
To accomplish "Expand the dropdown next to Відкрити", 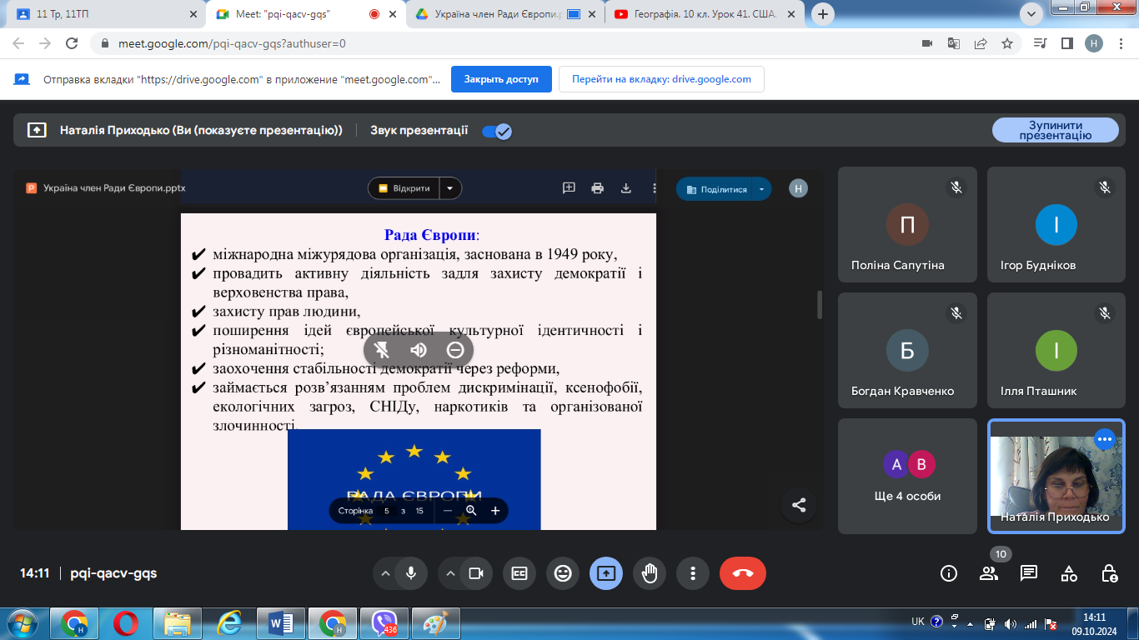I will point(450,188).
